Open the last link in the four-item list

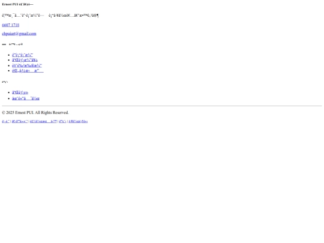coord(28,71)
